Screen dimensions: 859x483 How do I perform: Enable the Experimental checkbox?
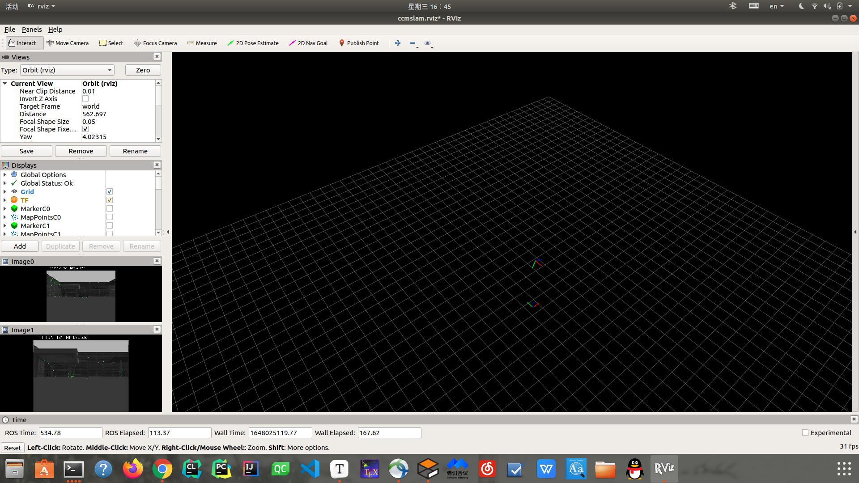805,432
